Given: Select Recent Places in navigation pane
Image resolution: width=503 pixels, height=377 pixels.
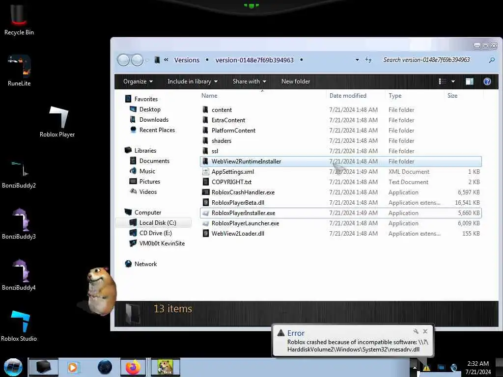Looking at the screenshot, I should coord(152,130).
